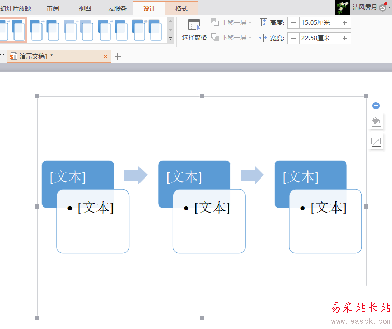Click third white box bullet [文本]
This screenshot has width=392, height=329.
(329, 208)
